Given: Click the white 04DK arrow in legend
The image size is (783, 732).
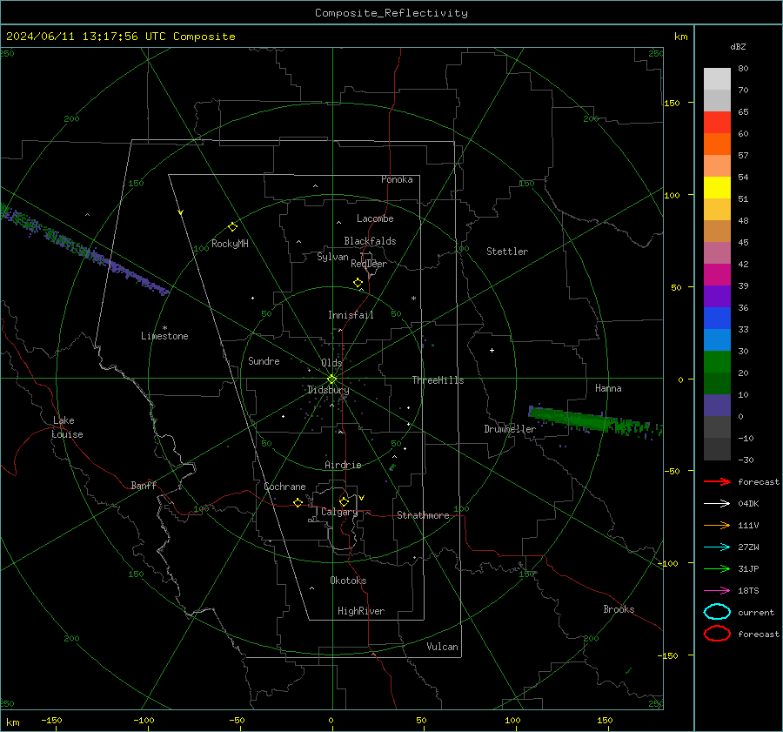Looking at the screenshot, I should coord(717,503).
